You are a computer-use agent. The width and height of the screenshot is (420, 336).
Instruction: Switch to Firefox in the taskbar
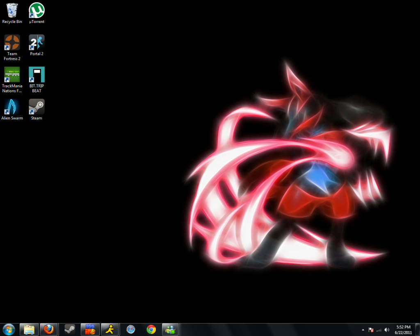pos(49,329)
